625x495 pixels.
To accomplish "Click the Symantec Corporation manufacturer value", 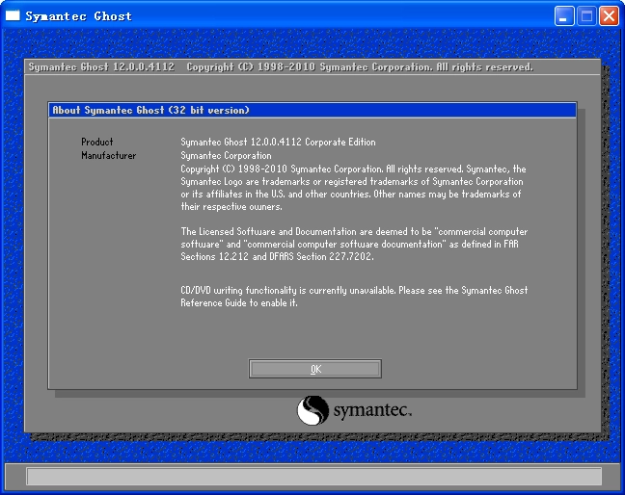I will [x=226, y=155].
